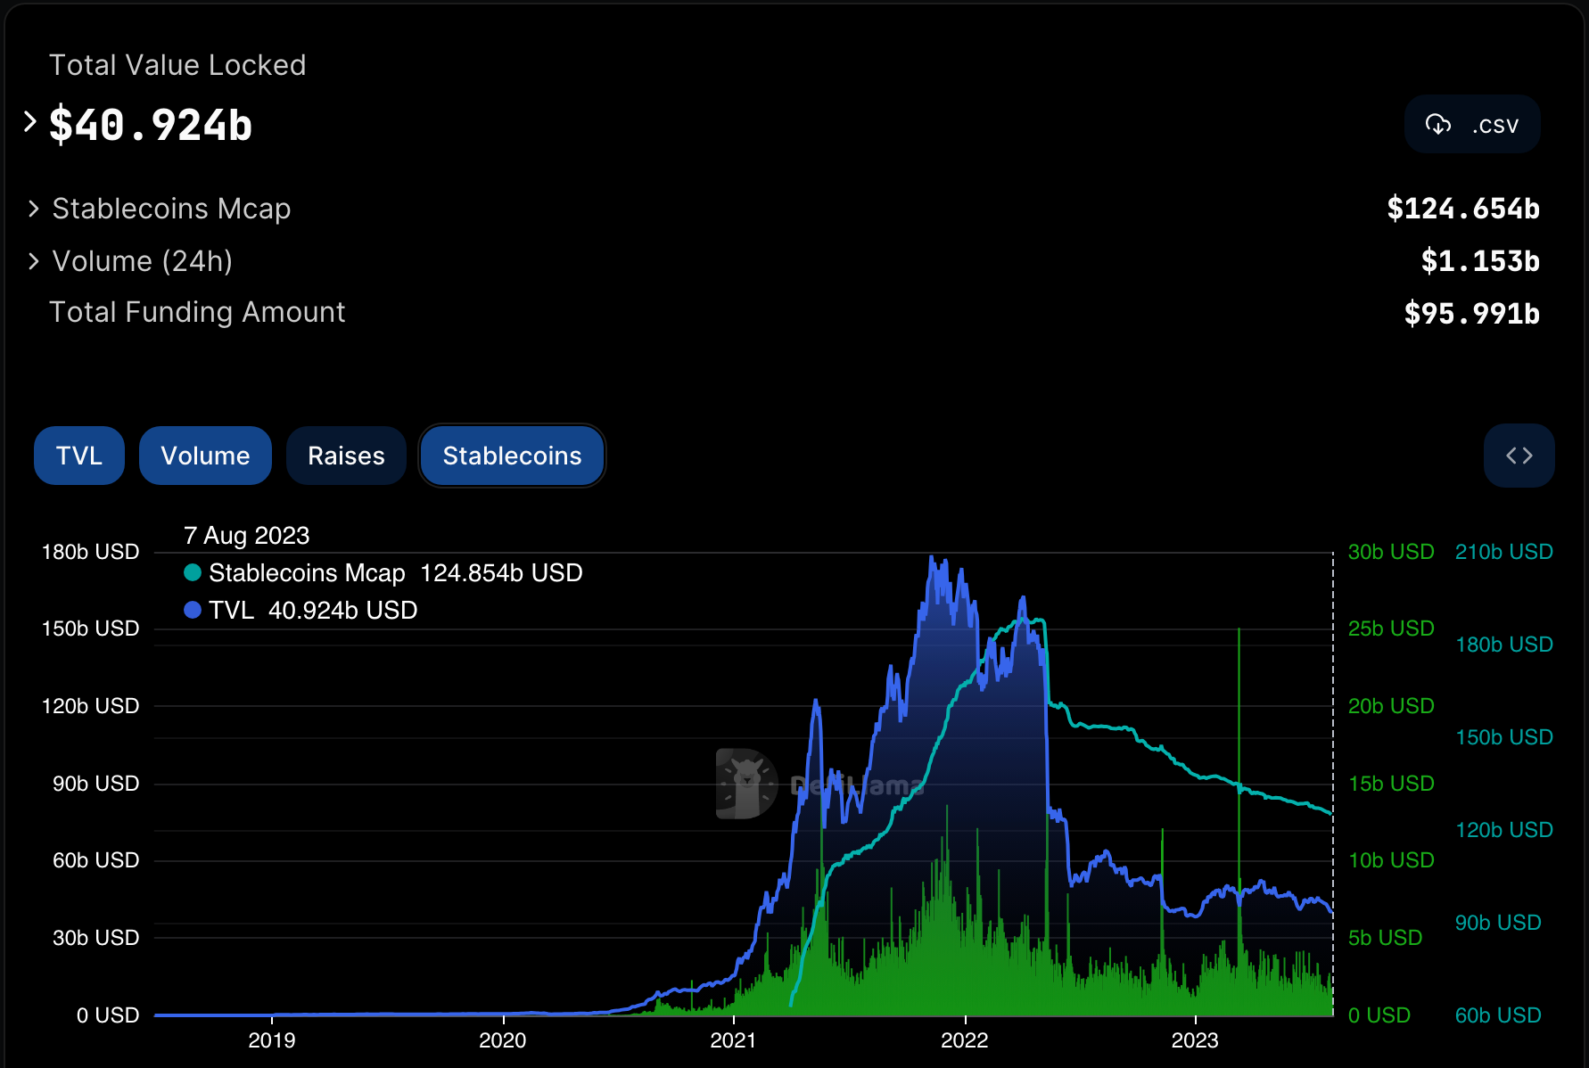The image size is (1589, 1068).
Task: Expand the Volume (24h) row
Action: point(34,261)
